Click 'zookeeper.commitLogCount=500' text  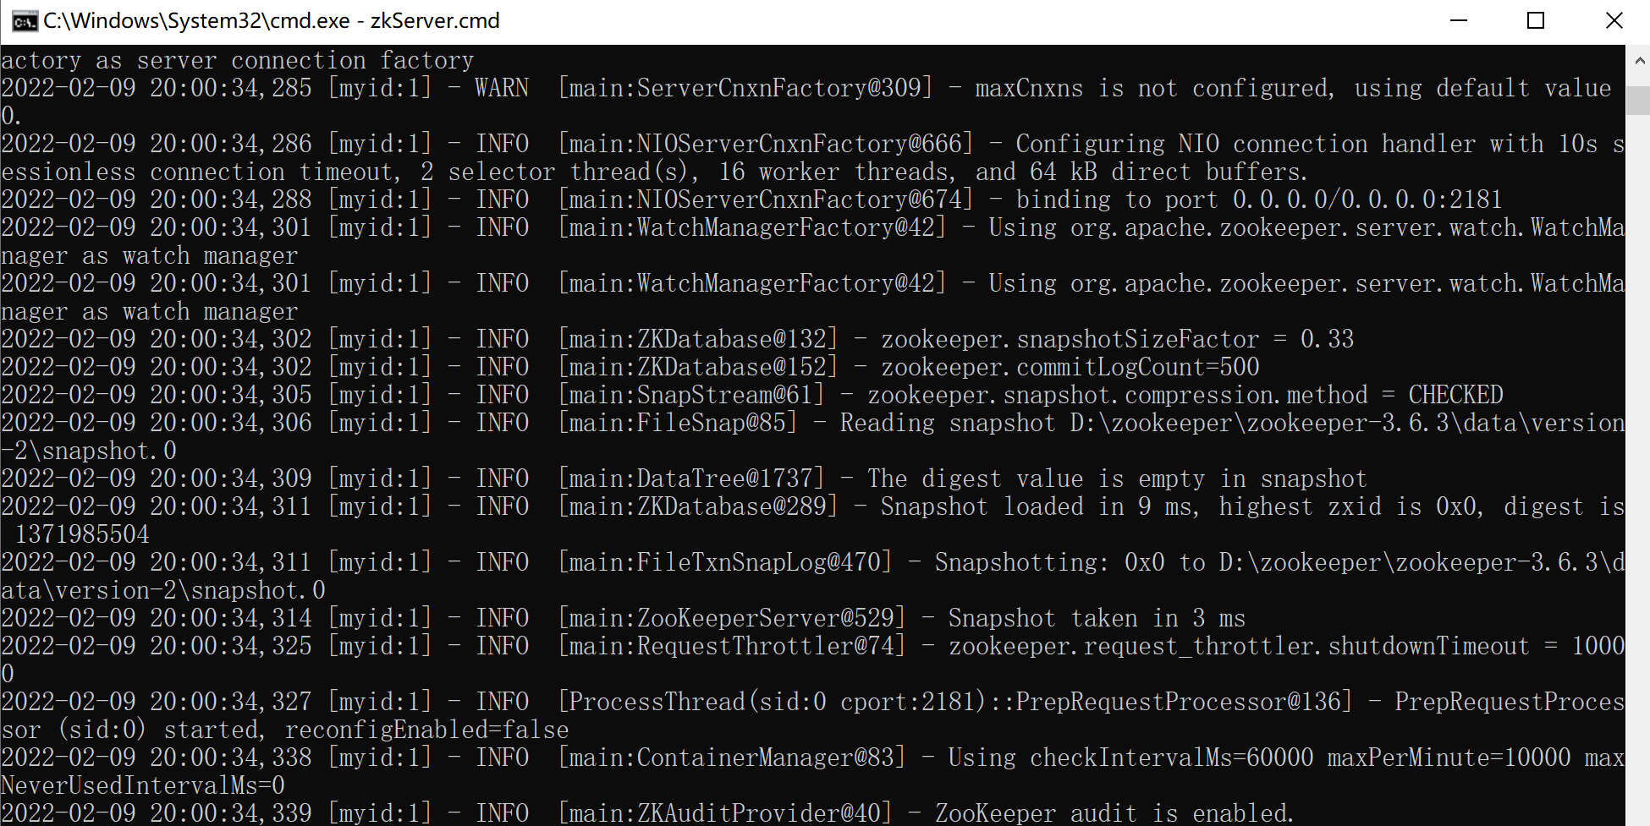click(1070, 367)
